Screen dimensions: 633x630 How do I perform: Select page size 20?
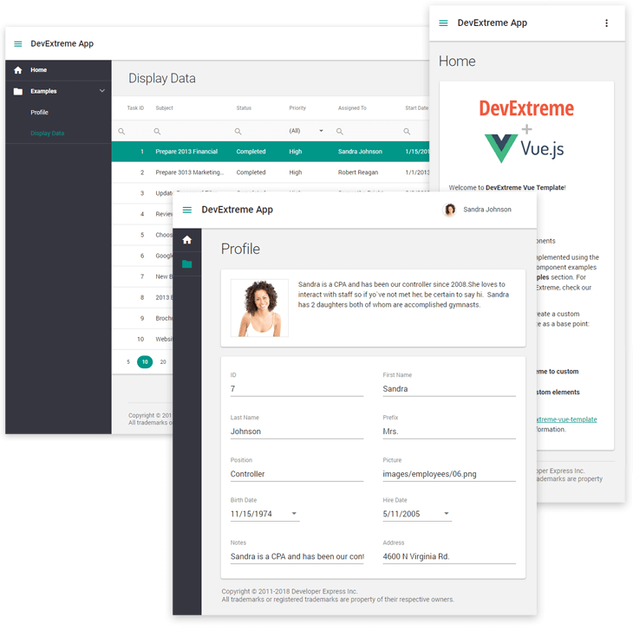pos(163,361)
